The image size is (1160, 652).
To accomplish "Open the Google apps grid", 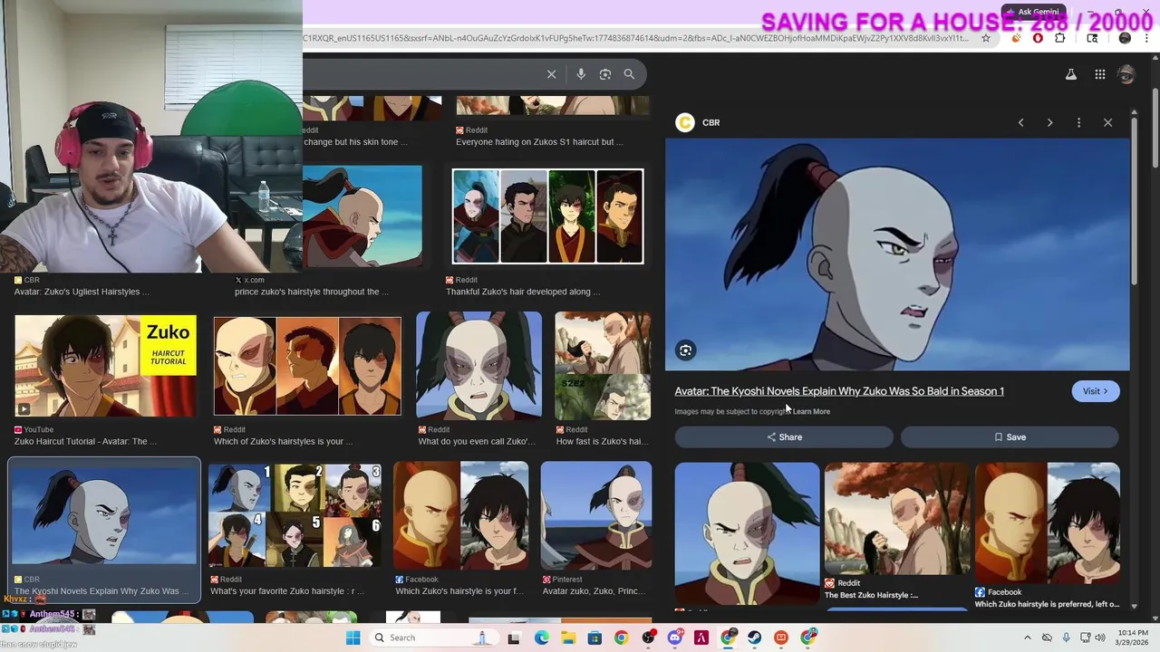I will (x=1099, y=74).
